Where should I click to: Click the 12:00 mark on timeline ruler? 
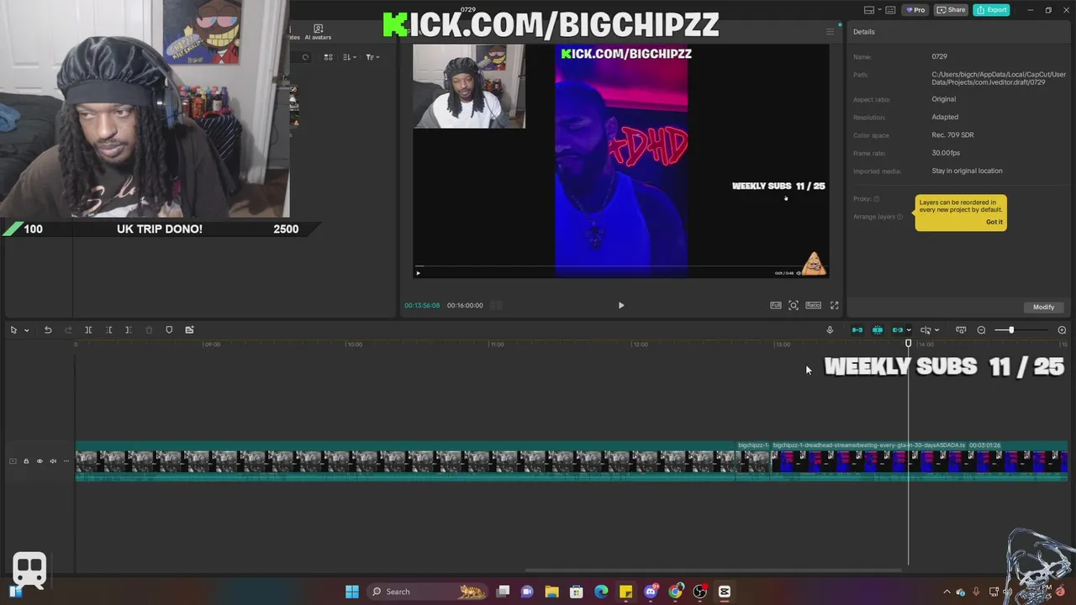coord(641,344)
